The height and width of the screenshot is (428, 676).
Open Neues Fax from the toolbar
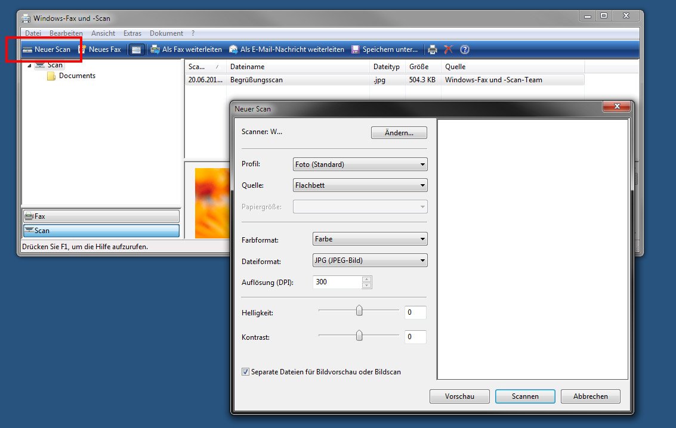pyautogui.click(x=101, y=49)
